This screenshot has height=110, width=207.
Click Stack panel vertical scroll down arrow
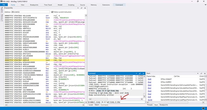click(x=206, y=100)
